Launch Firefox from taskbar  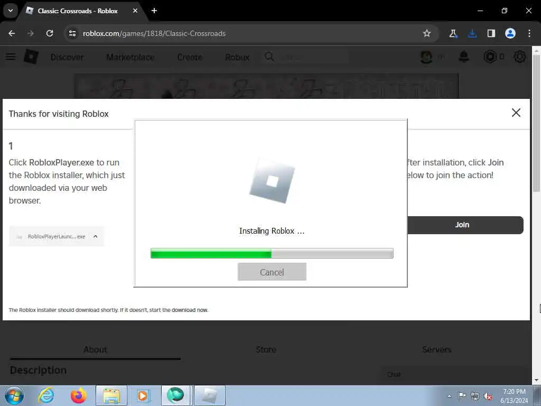pyautogui.click(x=79, y=395)
